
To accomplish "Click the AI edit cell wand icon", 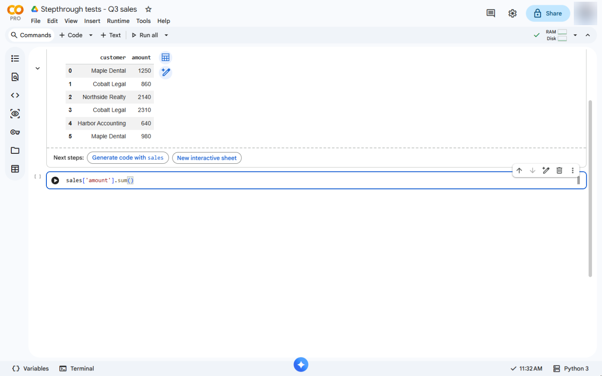I will coord(546,171).
